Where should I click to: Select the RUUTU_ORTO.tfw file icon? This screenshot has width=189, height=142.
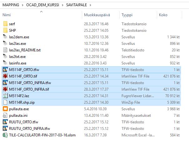[5, 122]
